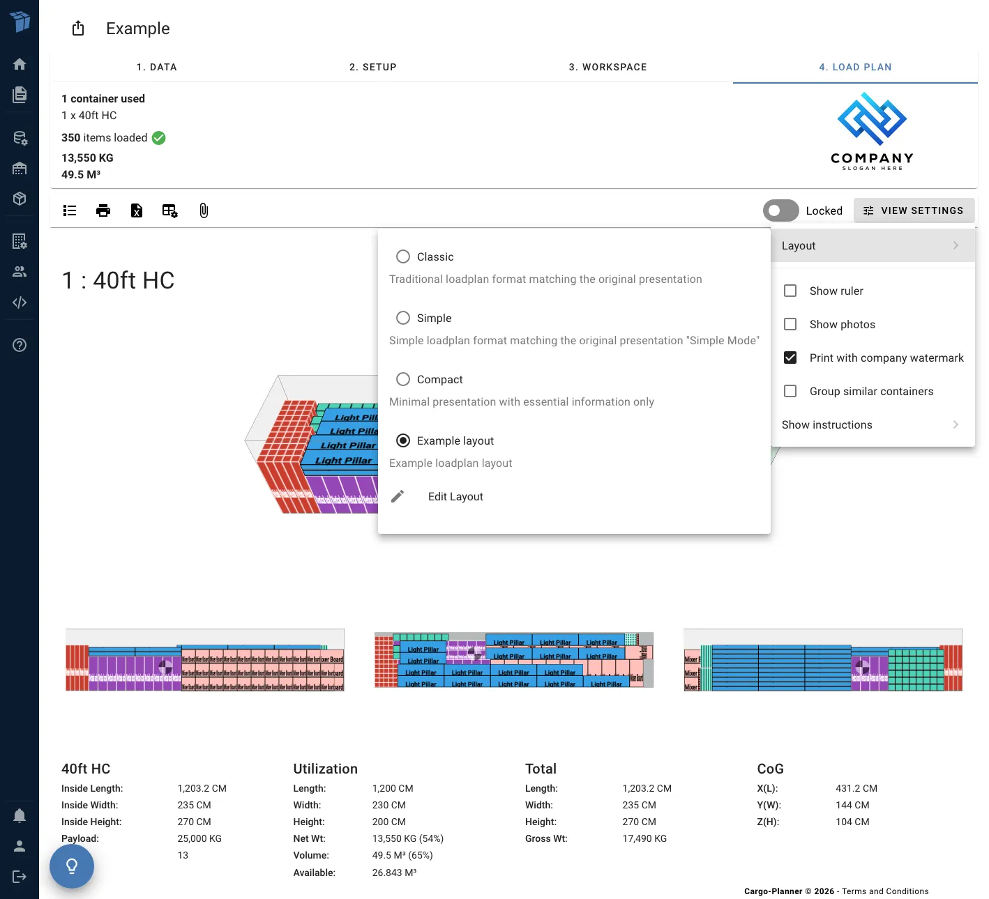Open the print load plan icon

pyautogui.click(x=103, y=210)
